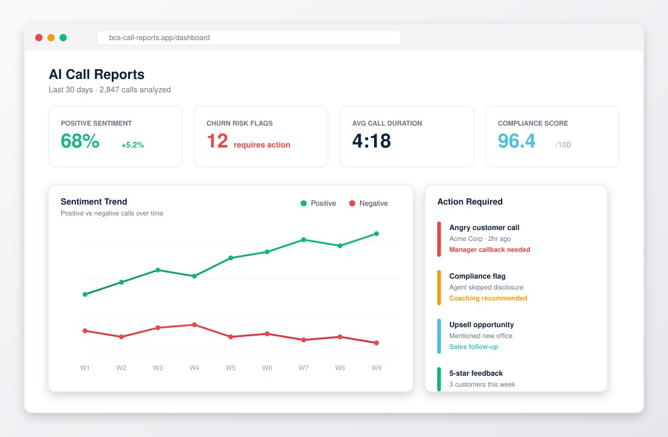Click the 'Sales follow-up' action
Image resolution: width=668 pixels, height=437 pixels.
point(474,347)
